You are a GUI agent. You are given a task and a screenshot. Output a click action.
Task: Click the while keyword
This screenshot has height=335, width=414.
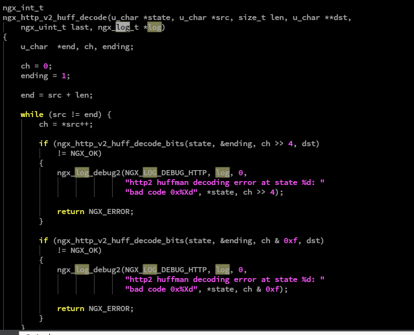tap(32, 114)
